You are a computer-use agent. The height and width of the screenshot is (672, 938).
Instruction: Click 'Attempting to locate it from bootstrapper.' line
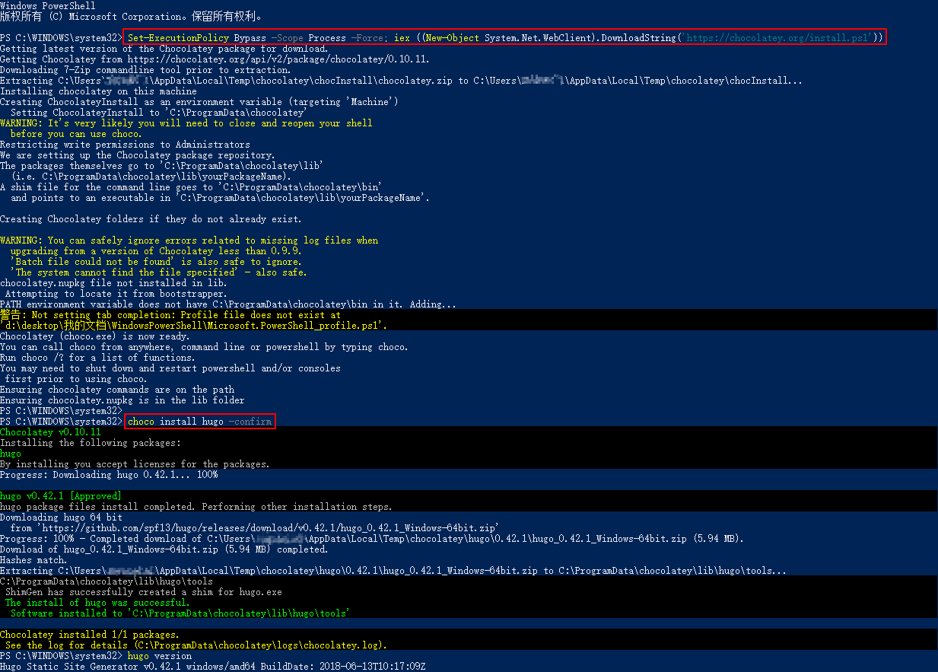116,293
